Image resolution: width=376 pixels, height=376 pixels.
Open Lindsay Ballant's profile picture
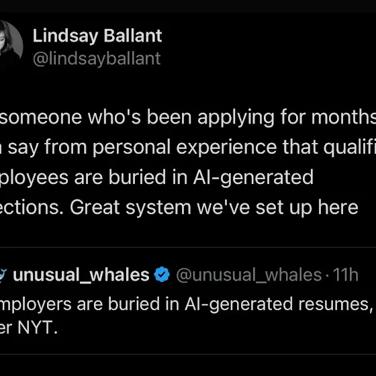point(10,41)
